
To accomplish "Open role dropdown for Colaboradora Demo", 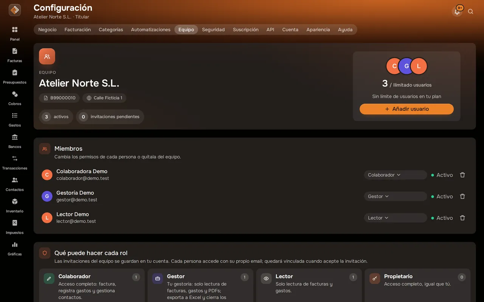I will 396,175.
